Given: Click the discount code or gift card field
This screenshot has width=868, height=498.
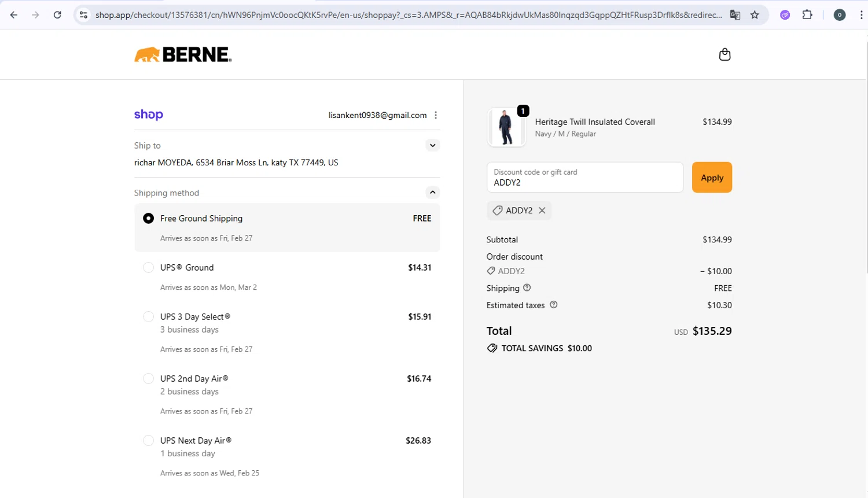Looking at the screenshot, I should point(585,178).
